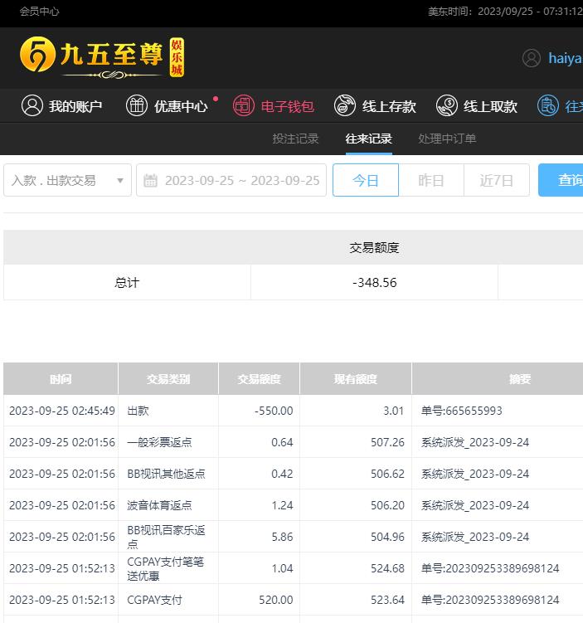Click the user avatar icon beside haiya
This screenshot has height=623, width=583.
pyautogui.click(x=532, y=58)
